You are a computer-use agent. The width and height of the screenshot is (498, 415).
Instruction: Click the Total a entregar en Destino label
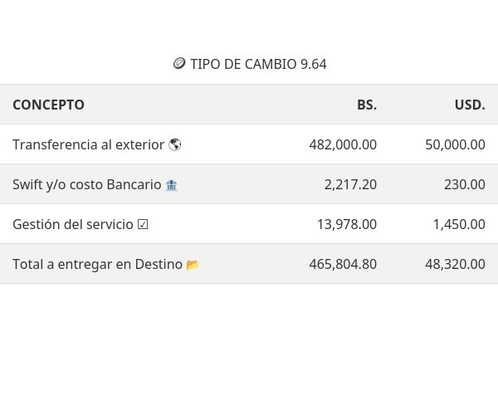(x=97, y=264)
